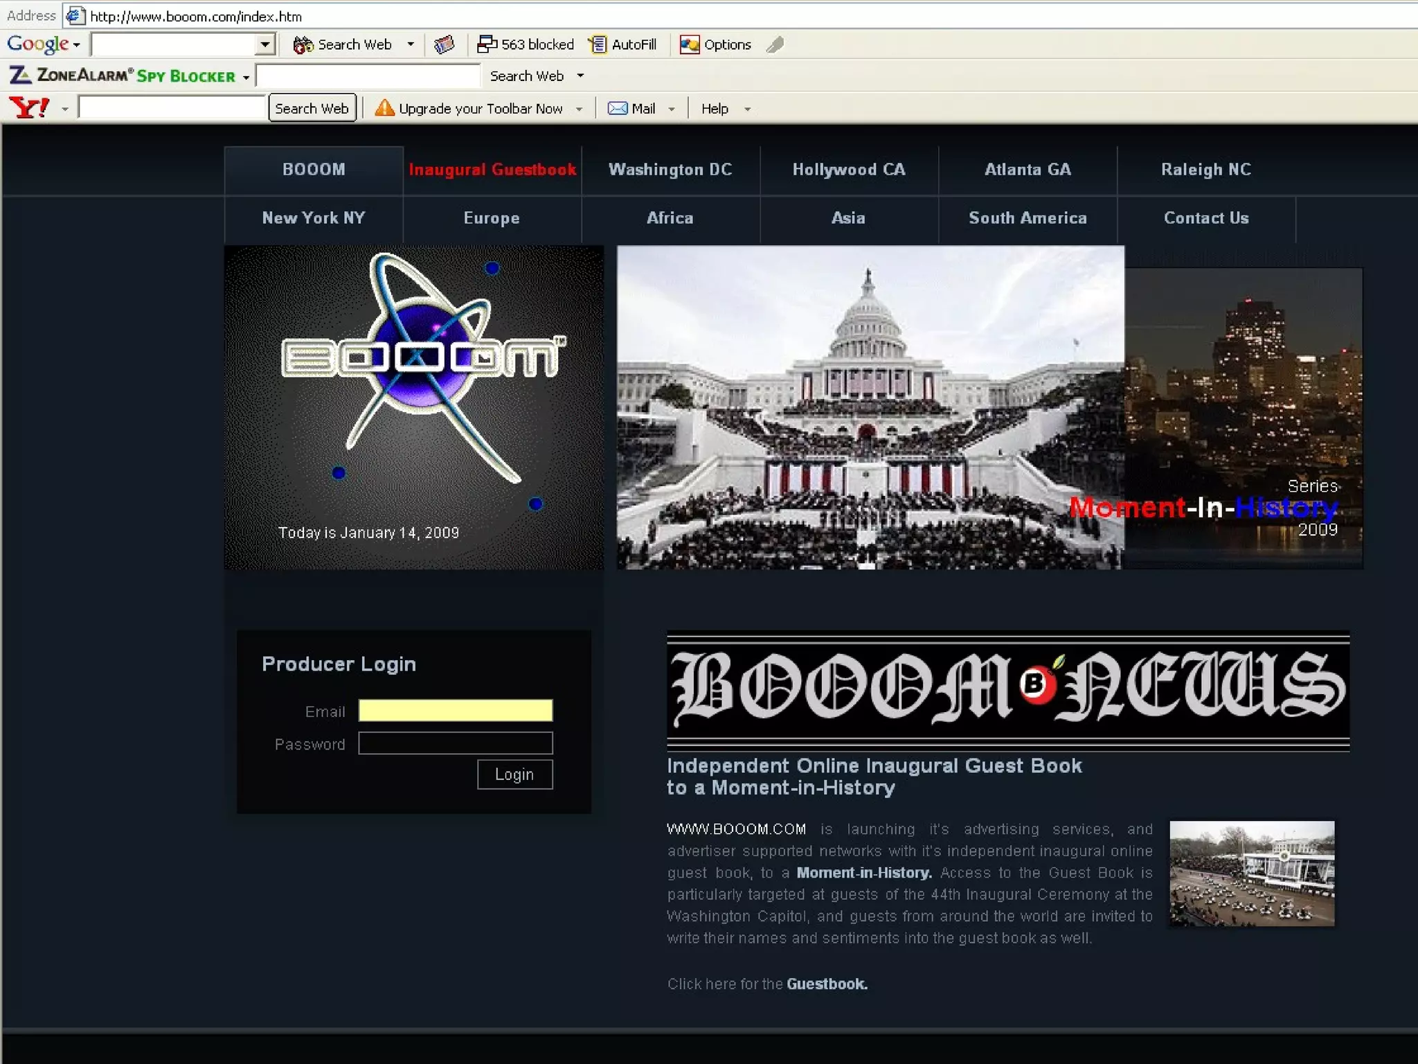The width and height of the screenshot is (1418, 1064).
Task: Click the Yahoo Y! logo icon
Action: tap(29, 108)
